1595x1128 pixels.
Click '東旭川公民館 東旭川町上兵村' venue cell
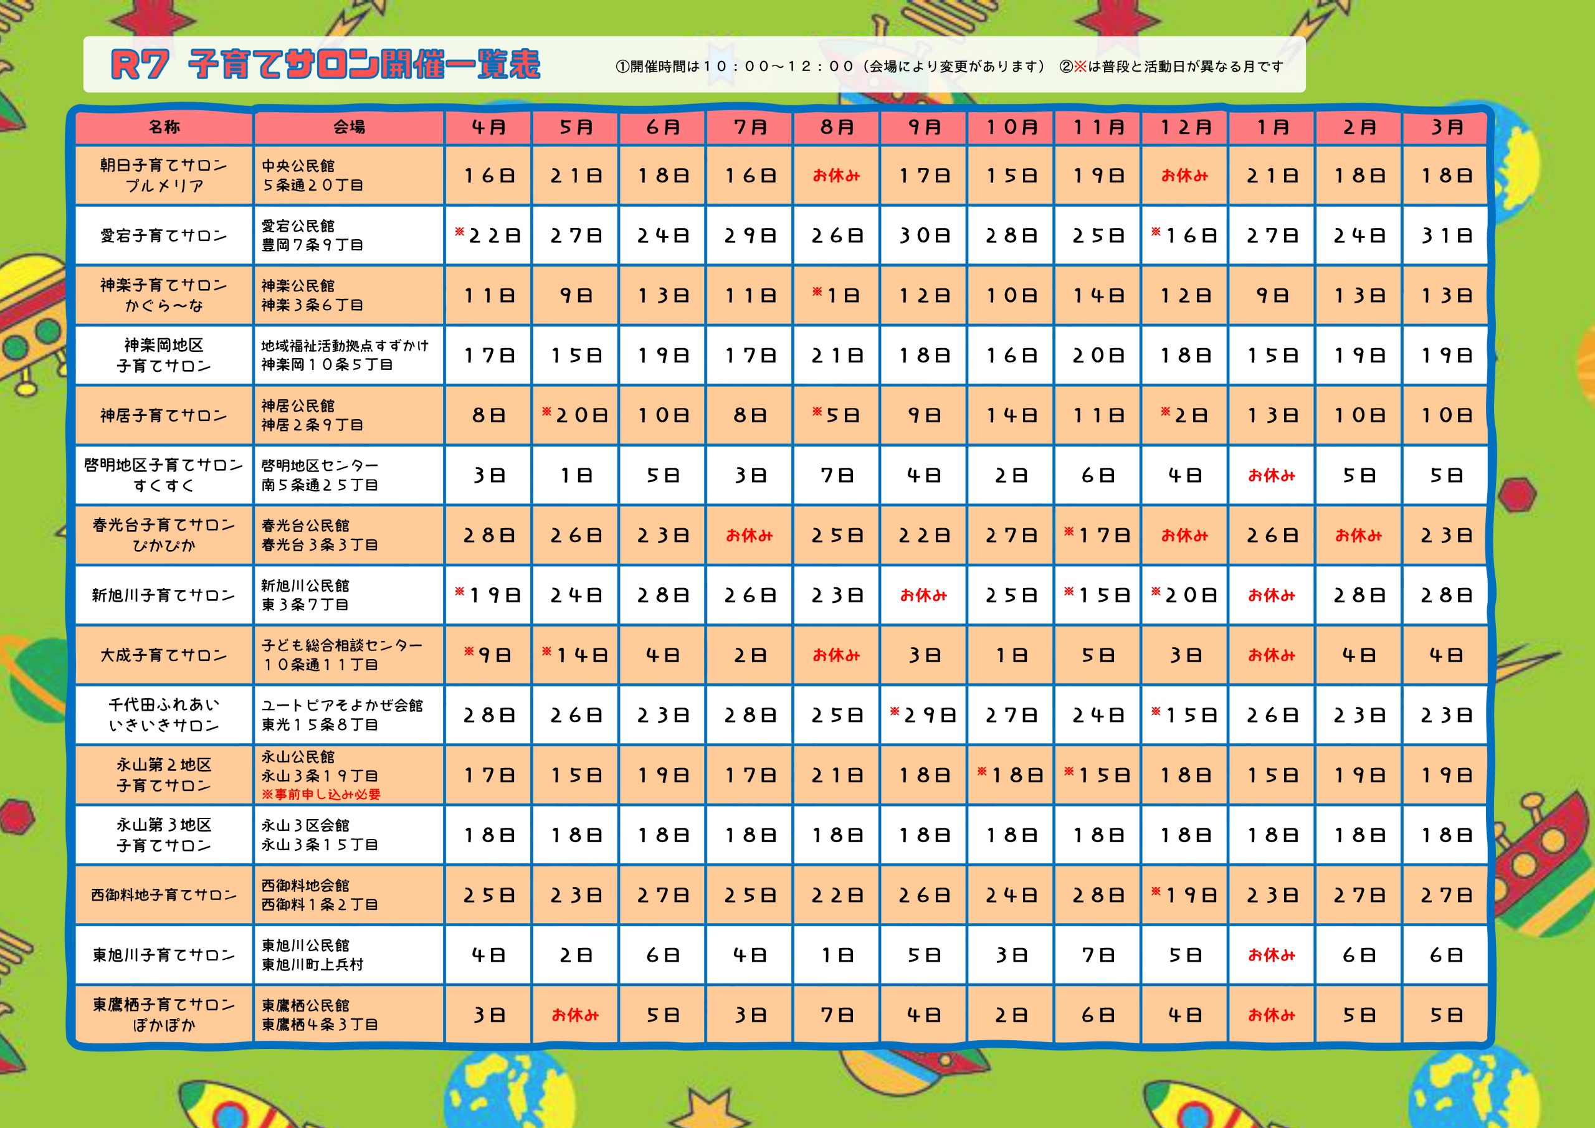pos(349,955)
